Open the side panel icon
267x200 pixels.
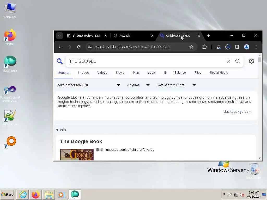point(237,47)
